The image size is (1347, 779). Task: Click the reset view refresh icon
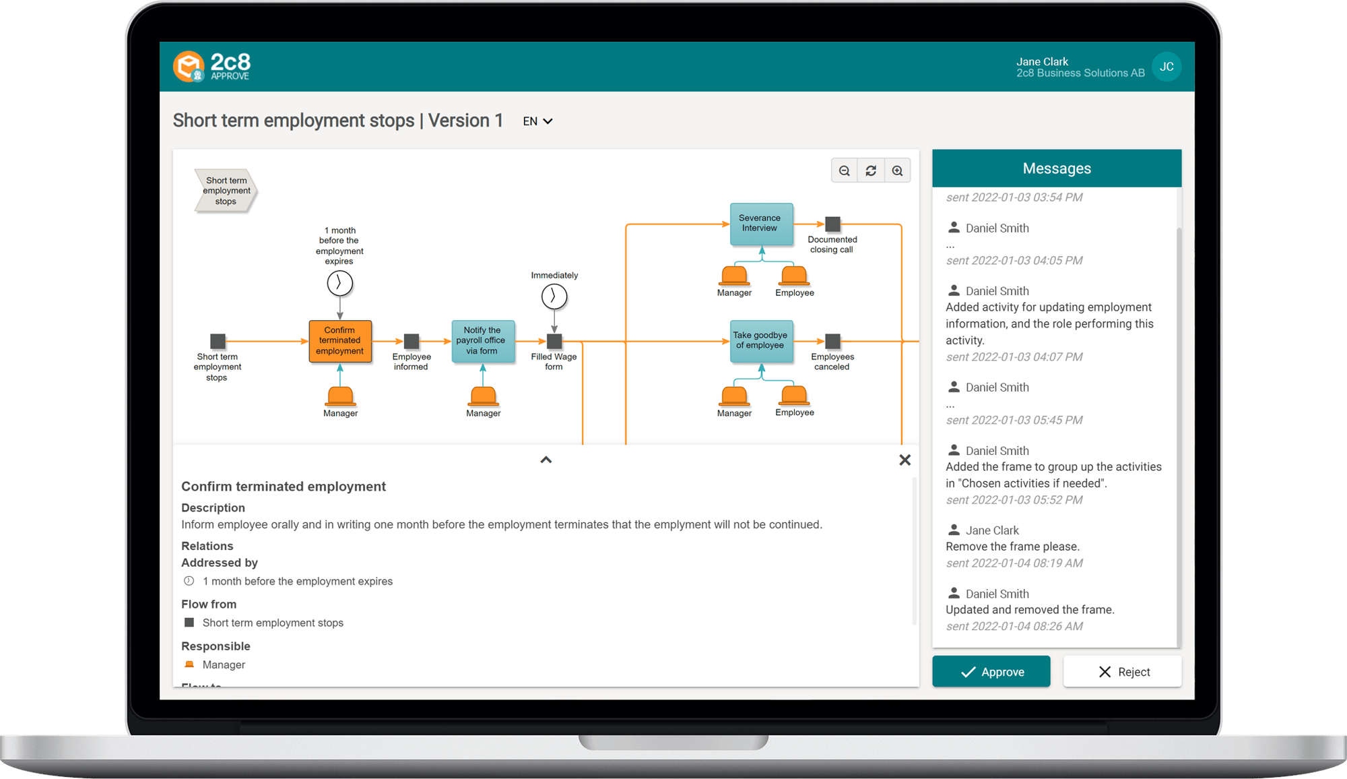pos(871,171)
